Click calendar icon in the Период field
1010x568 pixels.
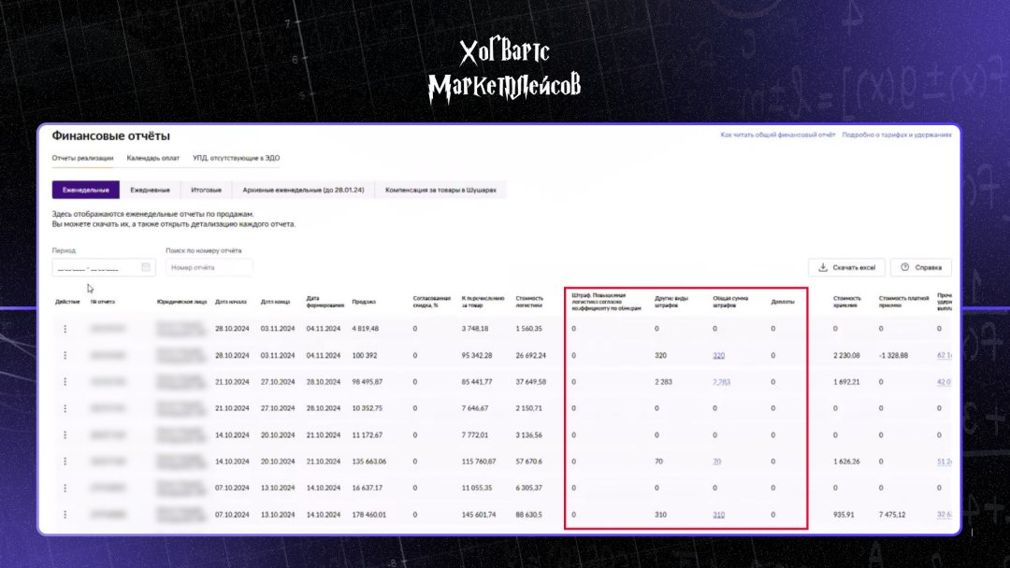tap(145, 267)
